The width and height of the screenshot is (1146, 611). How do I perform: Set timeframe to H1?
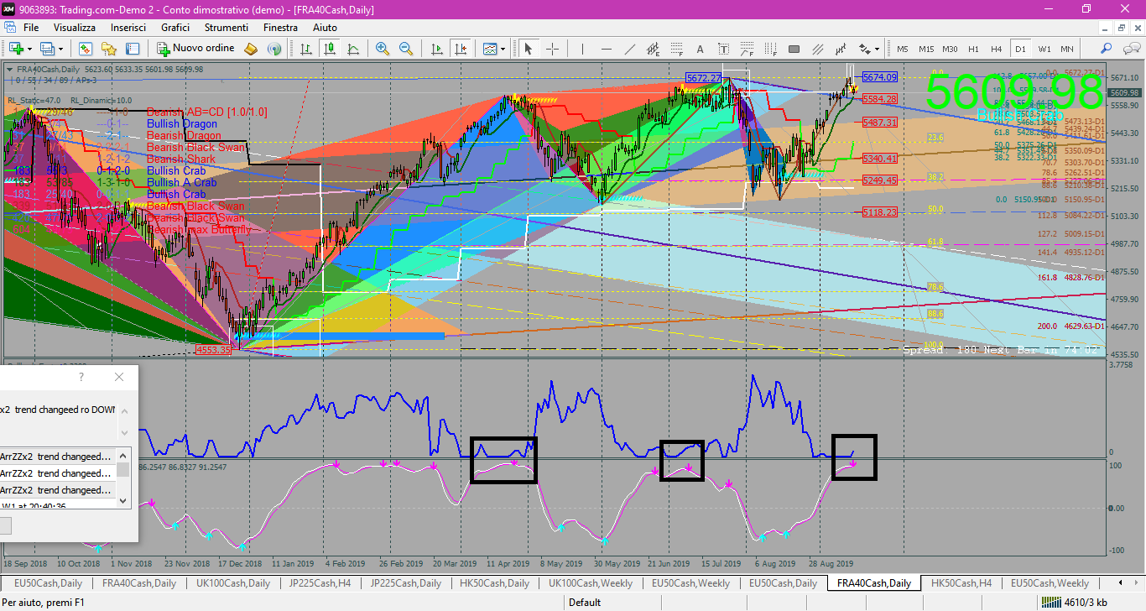coord(973,49)
